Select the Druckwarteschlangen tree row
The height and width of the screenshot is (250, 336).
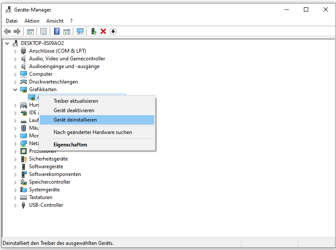point(54,82)
